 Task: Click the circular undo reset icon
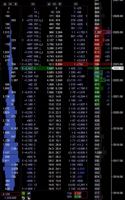23,198
